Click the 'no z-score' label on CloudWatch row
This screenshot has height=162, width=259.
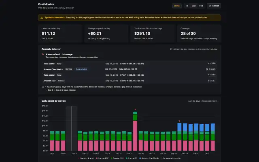(210, 69)
